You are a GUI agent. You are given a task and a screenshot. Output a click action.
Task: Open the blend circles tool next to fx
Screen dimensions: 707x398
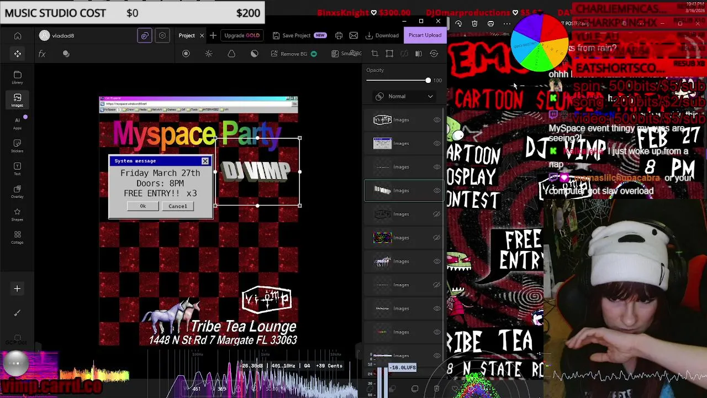pos(66,54)
